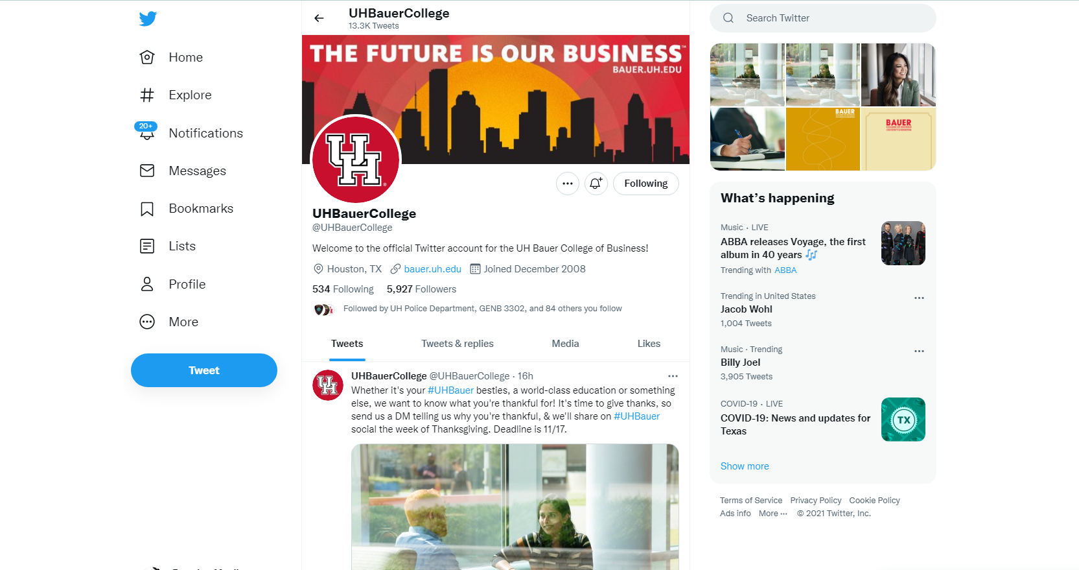Switch to the Media tab
The width and height of the screenshot is (1079, 570).
point(565,344)
